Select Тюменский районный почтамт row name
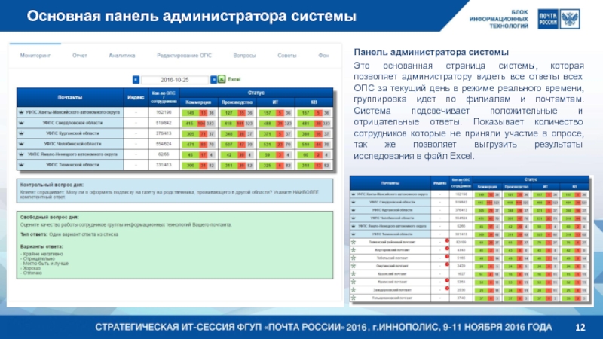 (392, 242)
